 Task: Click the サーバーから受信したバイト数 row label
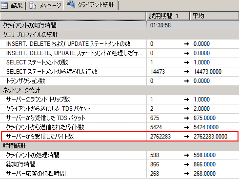40,137
